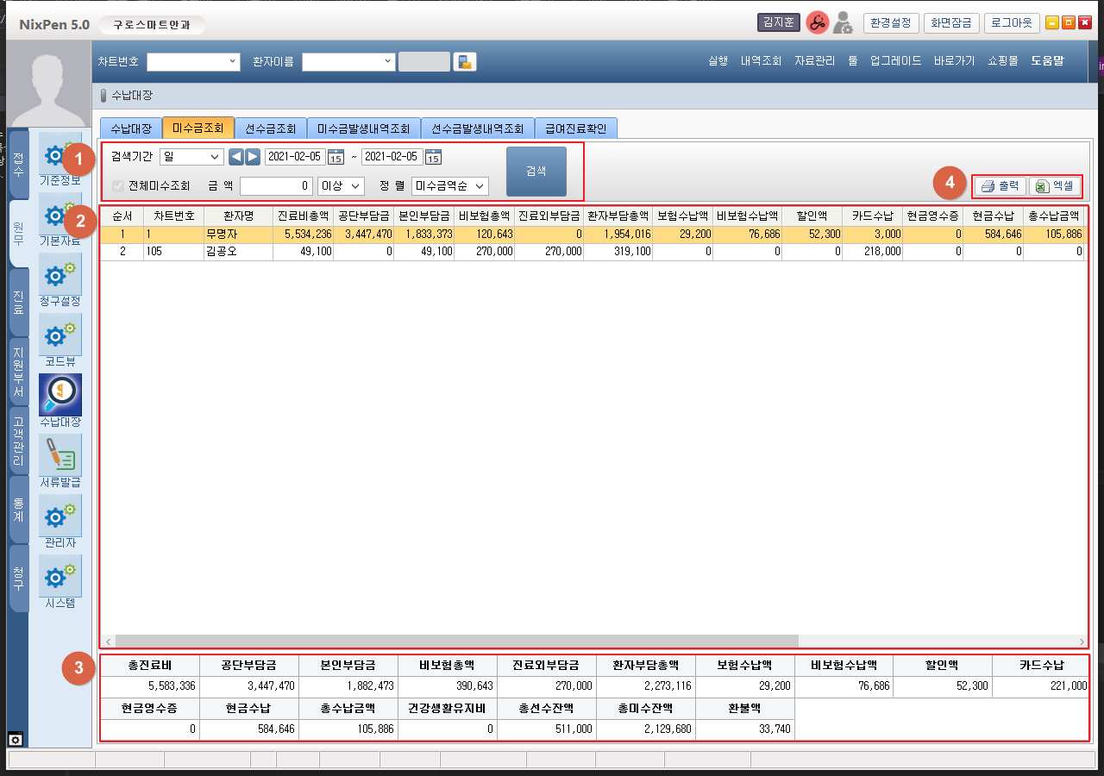Click the 금액 amount input field
The width and height of the screenshot is (1104, 776).
[277, 186]
